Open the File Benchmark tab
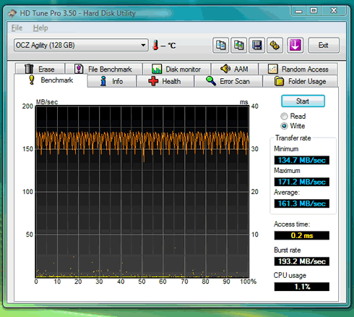 click(104, 69)
